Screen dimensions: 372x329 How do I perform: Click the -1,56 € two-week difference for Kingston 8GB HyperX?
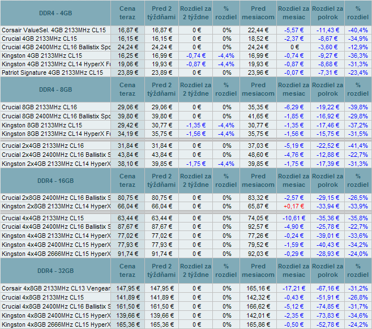pyautogui.click(x=196, y=134)
